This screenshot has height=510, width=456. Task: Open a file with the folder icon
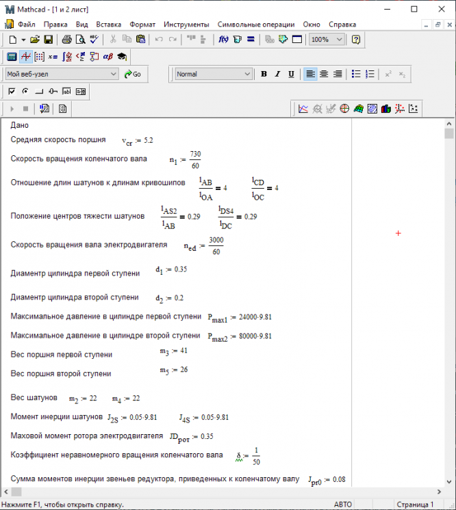click(x=35, y=40)
